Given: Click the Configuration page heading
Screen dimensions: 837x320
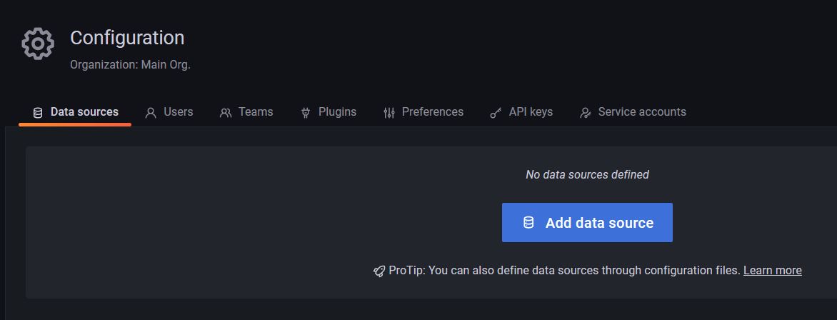Looking at the screenshot, I should (x=127, y=38).
